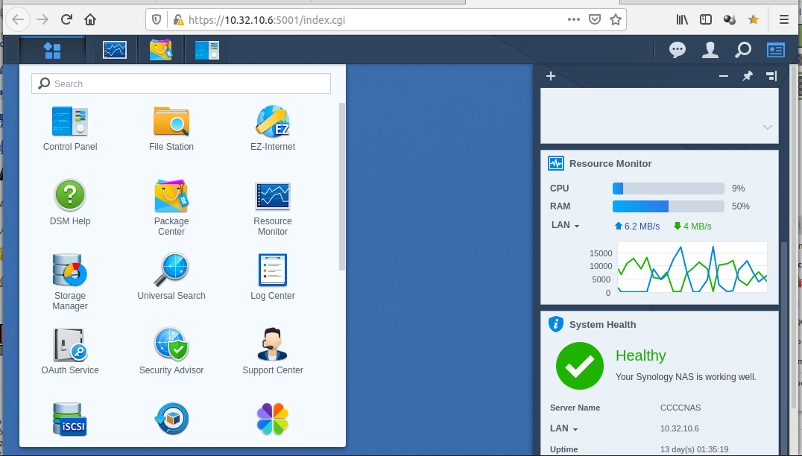Launch Storage Manager
This screenshot has height=456, width=802.
coord(70,270)
